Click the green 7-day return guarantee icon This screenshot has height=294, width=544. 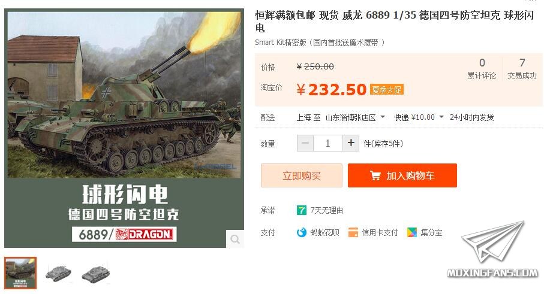302,210
